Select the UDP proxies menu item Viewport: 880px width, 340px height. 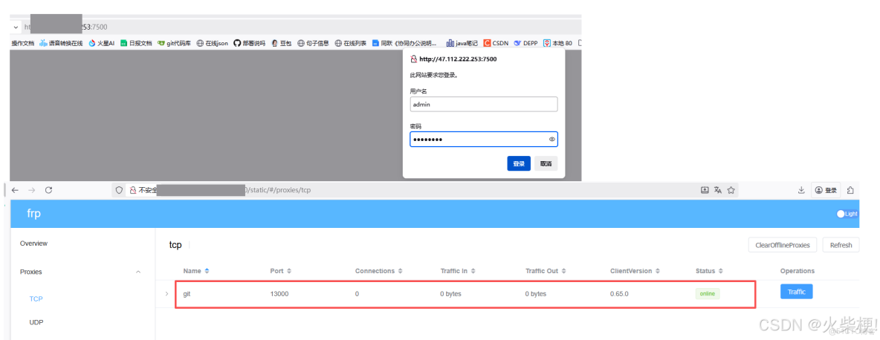coord(36,323)
